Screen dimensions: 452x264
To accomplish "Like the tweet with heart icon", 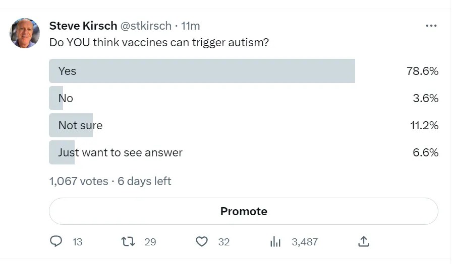I will click(202, 242).
